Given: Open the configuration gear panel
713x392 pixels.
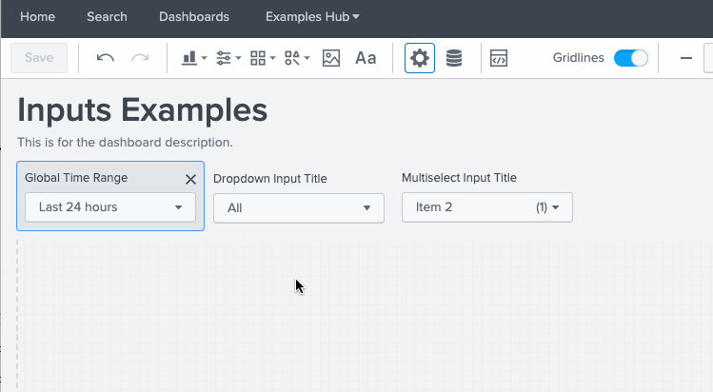Looking at the screenshot, I should [x=420, y=58].
